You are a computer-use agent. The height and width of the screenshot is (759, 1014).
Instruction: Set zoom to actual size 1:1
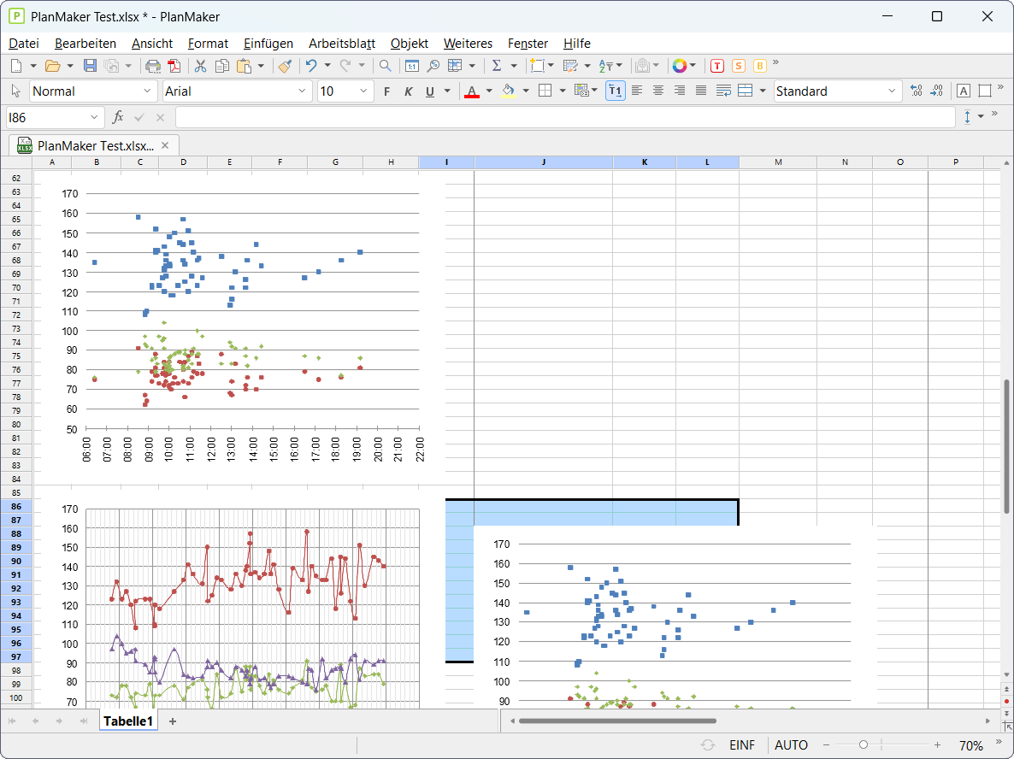click(412, 65)
